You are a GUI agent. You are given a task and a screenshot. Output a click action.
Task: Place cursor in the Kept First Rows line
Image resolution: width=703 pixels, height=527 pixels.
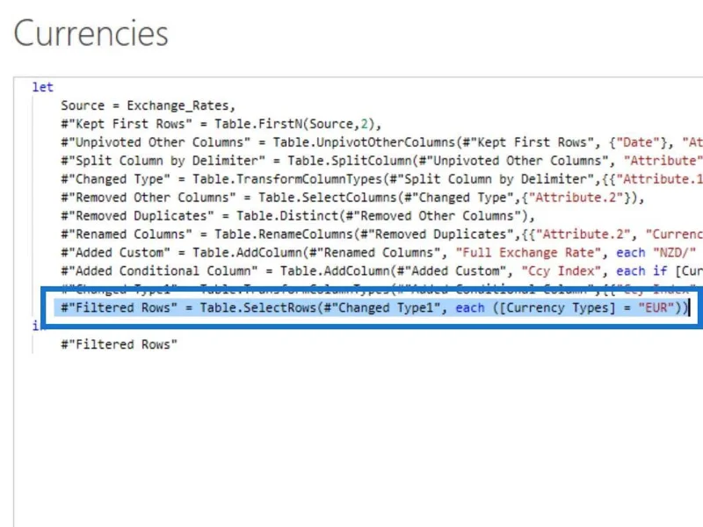pyautogui.click(x=221, y=124)
